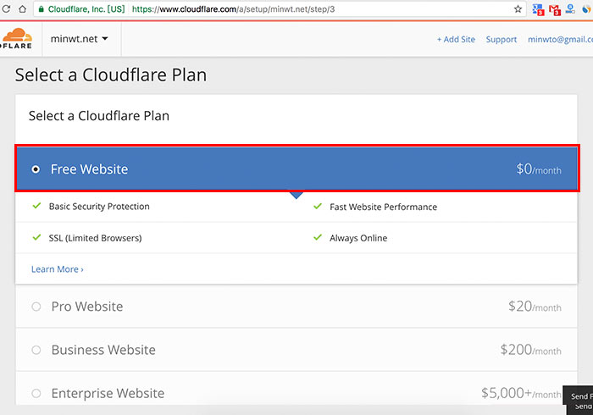This screenshot has width=593, height=415.
Task: Click the Cloudflare cloud logo
Action: [x=16, y=39]
